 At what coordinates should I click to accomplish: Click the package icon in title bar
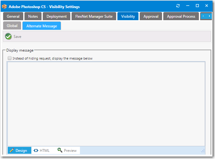click(x=4, y=6)
